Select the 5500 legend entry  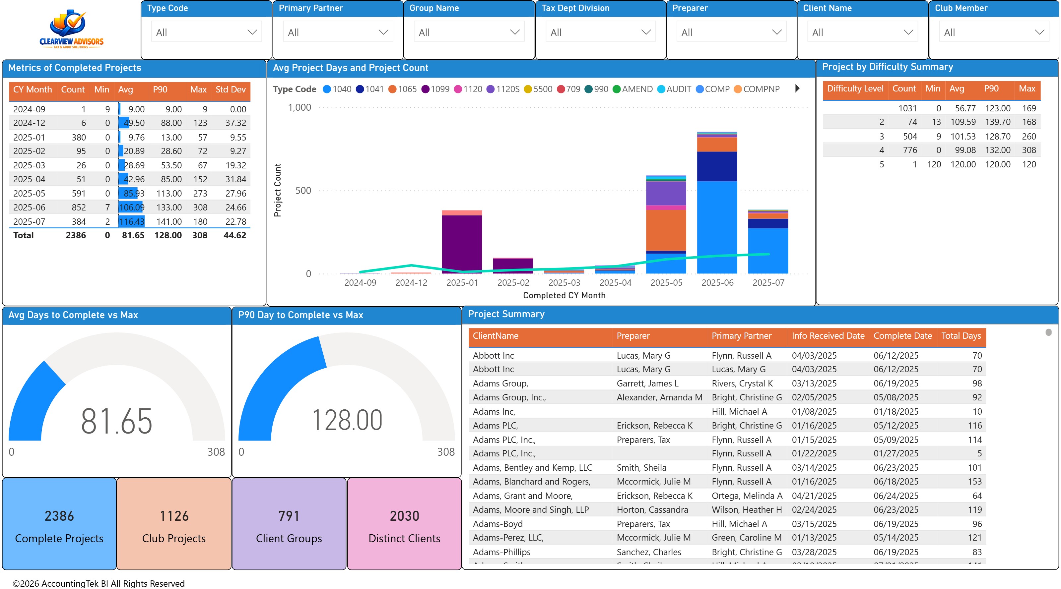[538, 89]
